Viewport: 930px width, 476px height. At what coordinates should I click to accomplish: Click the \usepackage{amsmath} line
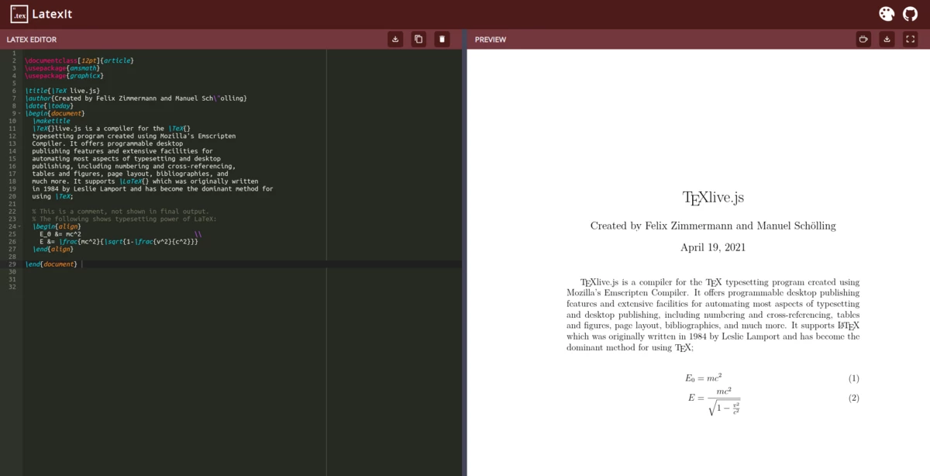coord(63,67)
